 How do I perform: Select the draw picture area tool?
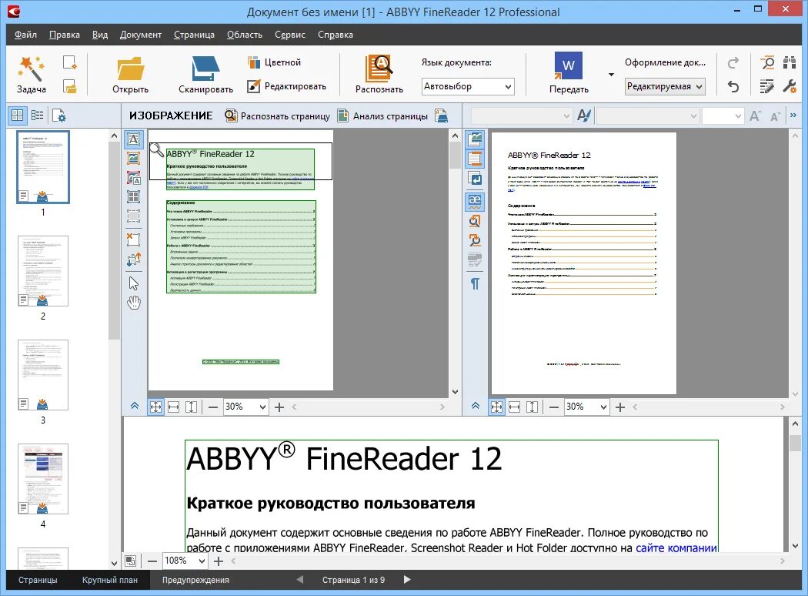tap(133, 159)
